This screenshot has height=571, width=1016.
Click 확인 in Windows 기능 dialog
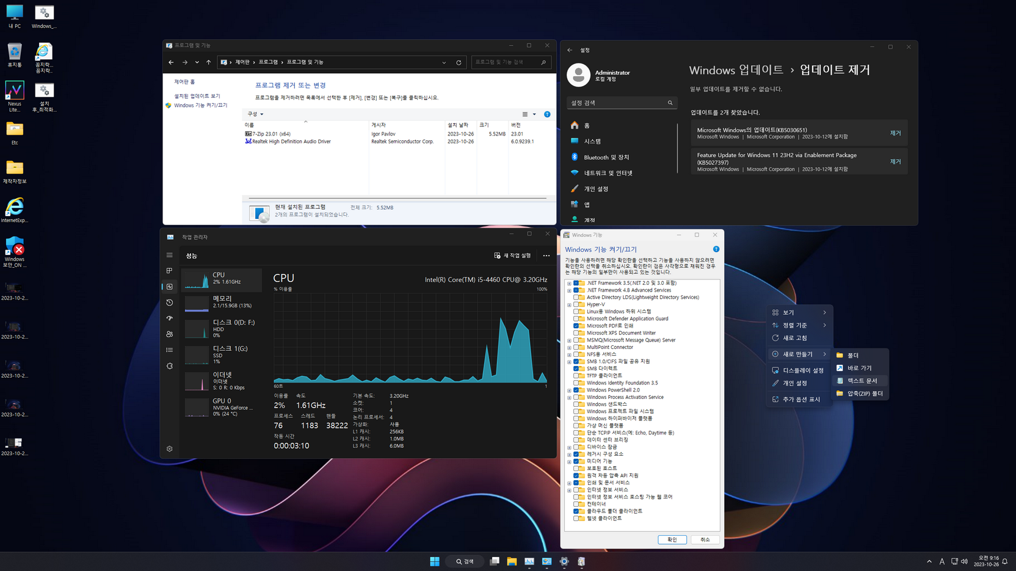tap(672, 539)
